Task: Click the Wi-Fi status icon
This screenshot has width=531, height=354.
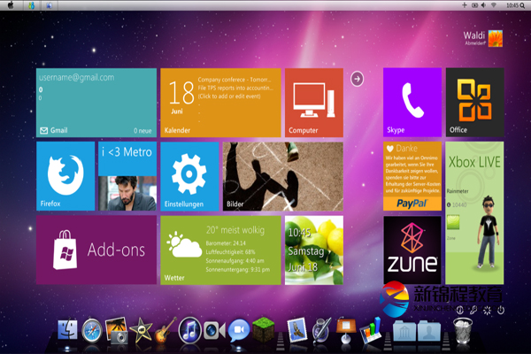Action: pyautogui.click(x=494, y=5)
